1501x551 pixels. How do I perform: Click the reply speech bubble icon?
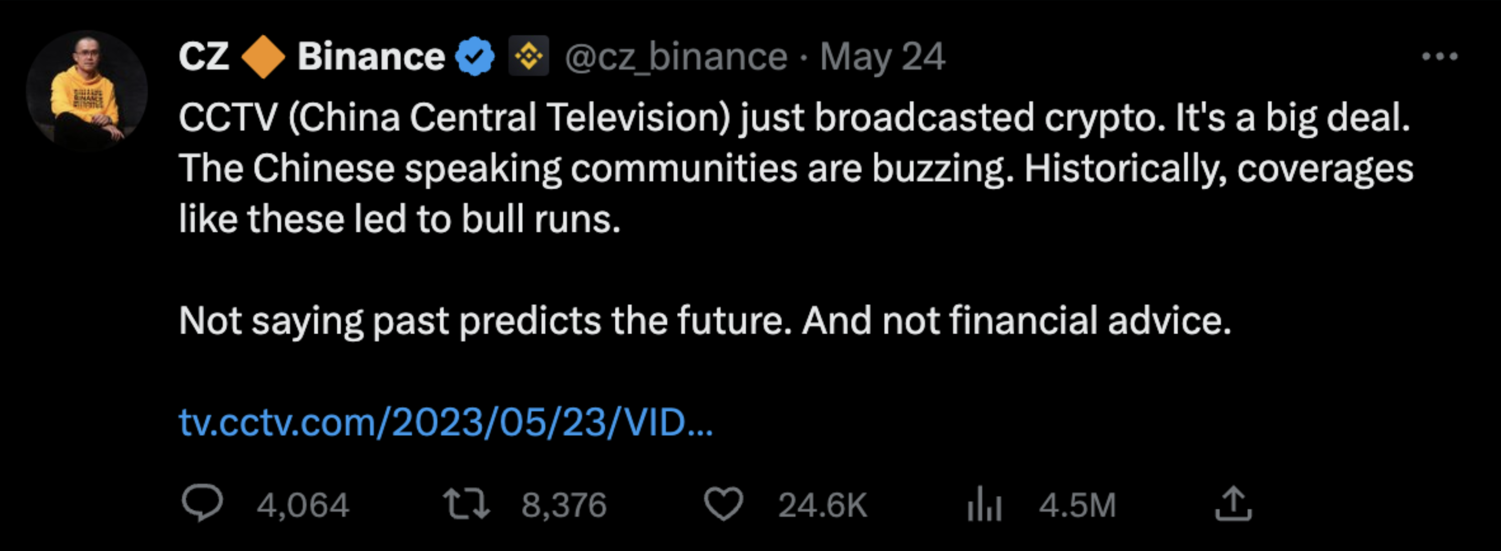click(202, 503)
